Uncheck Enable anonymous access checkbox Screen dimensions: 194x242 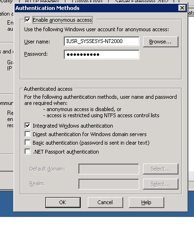27,20
